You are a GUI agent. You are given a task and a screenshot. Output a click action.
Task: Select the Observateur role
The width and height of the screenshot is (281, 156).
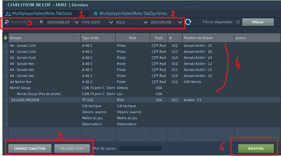(x=142, y=124)
